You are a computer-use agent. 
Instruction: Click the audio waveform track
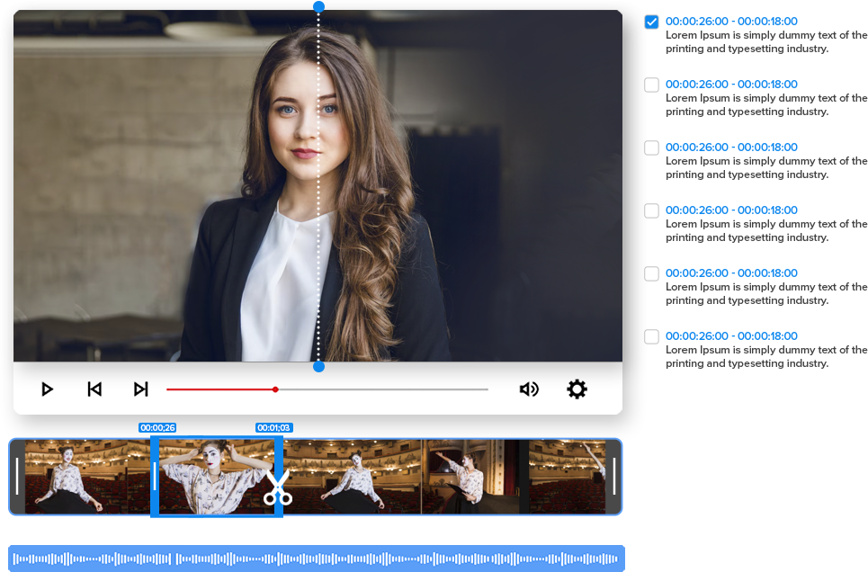[316, 559]
